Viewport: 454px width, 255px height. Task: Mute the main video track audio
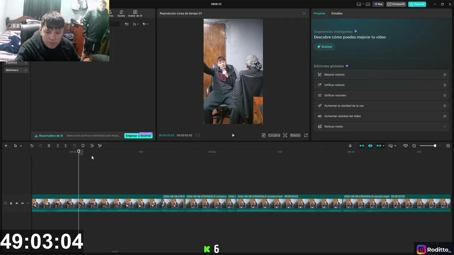pos(22,203)
